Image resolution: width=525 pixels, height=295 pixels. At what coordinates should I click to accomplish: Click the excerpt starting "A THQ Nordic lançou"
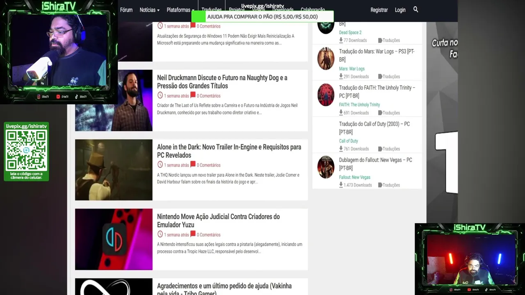[228, 178]
